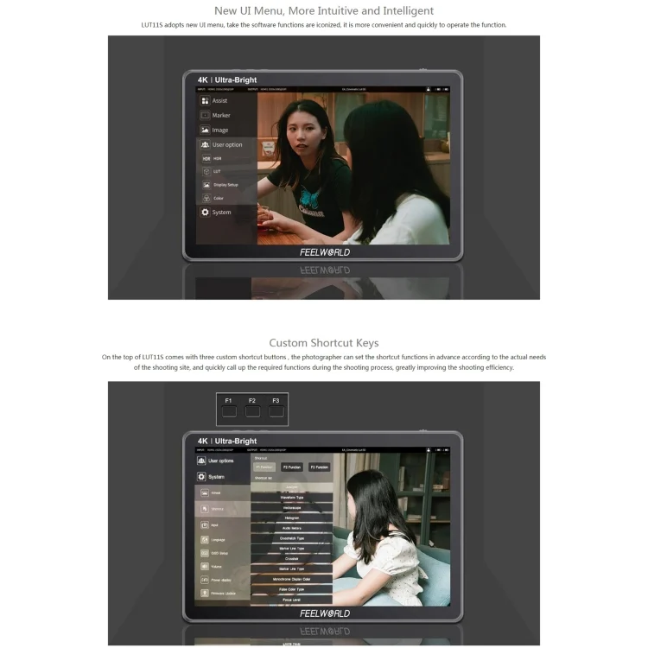This screenshot has height=648, width=648.
Task: Open Display Setup icon in first monitor
Action: pyautogui.click(x=206, y=185)
